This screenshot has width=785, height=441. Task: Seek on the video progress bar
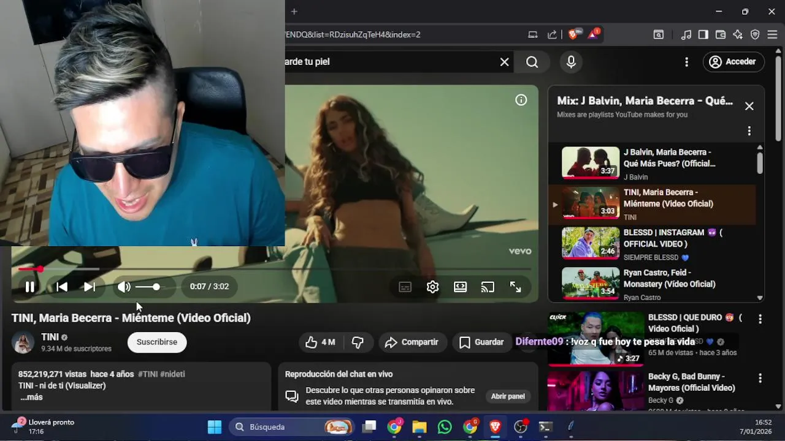[x=274, y=269]
